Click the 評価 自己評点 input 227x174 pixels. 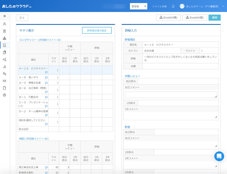[x=186, y=132]
